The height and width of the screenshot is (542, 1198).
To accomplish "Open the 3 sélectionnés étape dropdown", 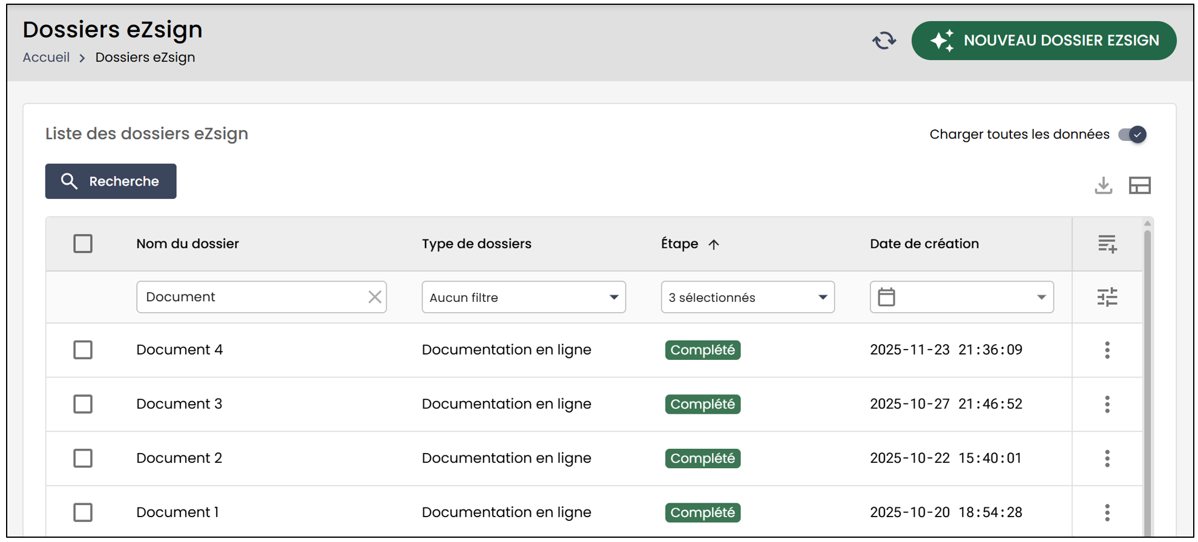I will coord(748,297).
